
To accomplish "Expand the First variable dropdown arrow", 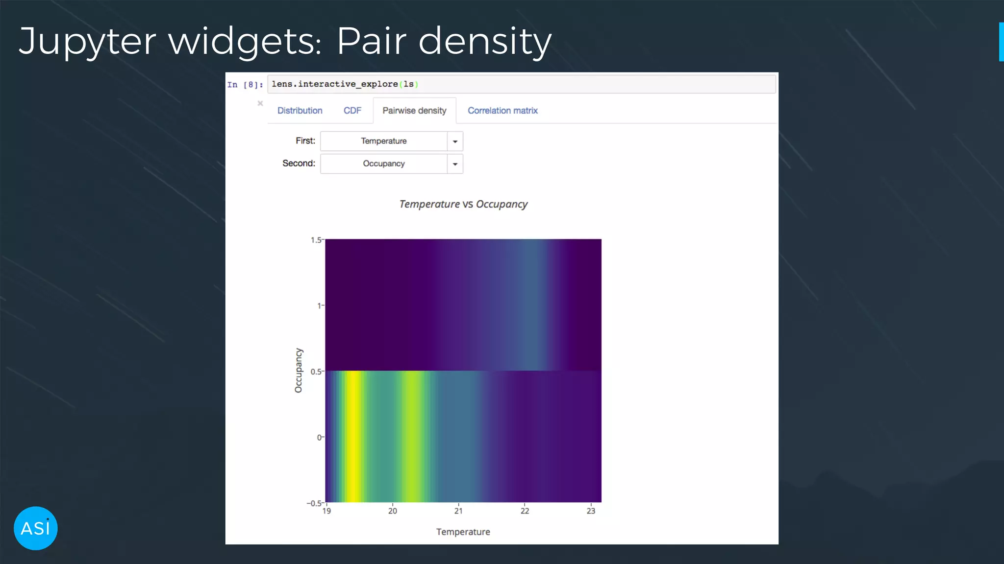I will (455, 141).
